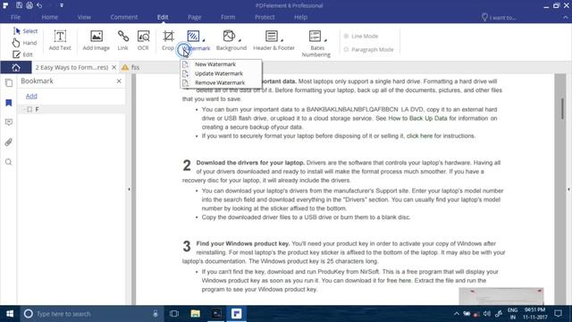Open the taskbar clock and date
This screenshot has width=572, height=322.
point(534,314)
